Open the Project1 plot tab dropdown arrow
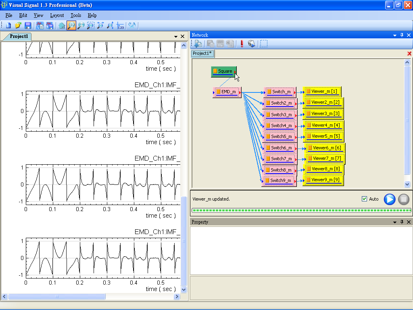The image size is (413, 310). click(x=176, y=37)
